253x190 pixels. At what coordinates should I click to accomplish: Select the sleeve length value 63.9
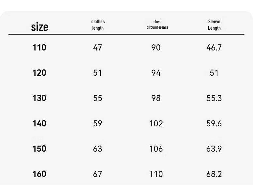(x=214, y=149)
